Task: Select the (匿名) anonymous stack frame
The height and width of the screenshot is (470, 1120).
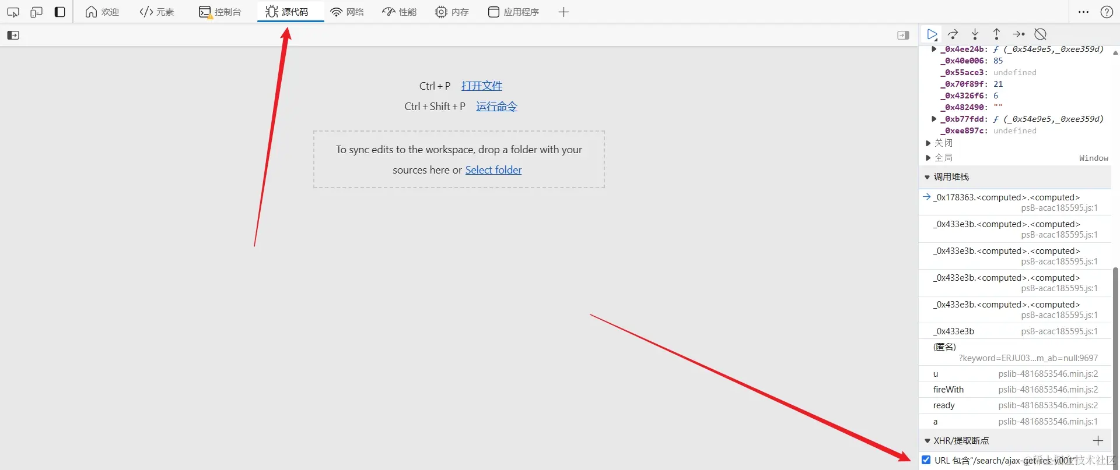Action: (x=1014, y=352)
